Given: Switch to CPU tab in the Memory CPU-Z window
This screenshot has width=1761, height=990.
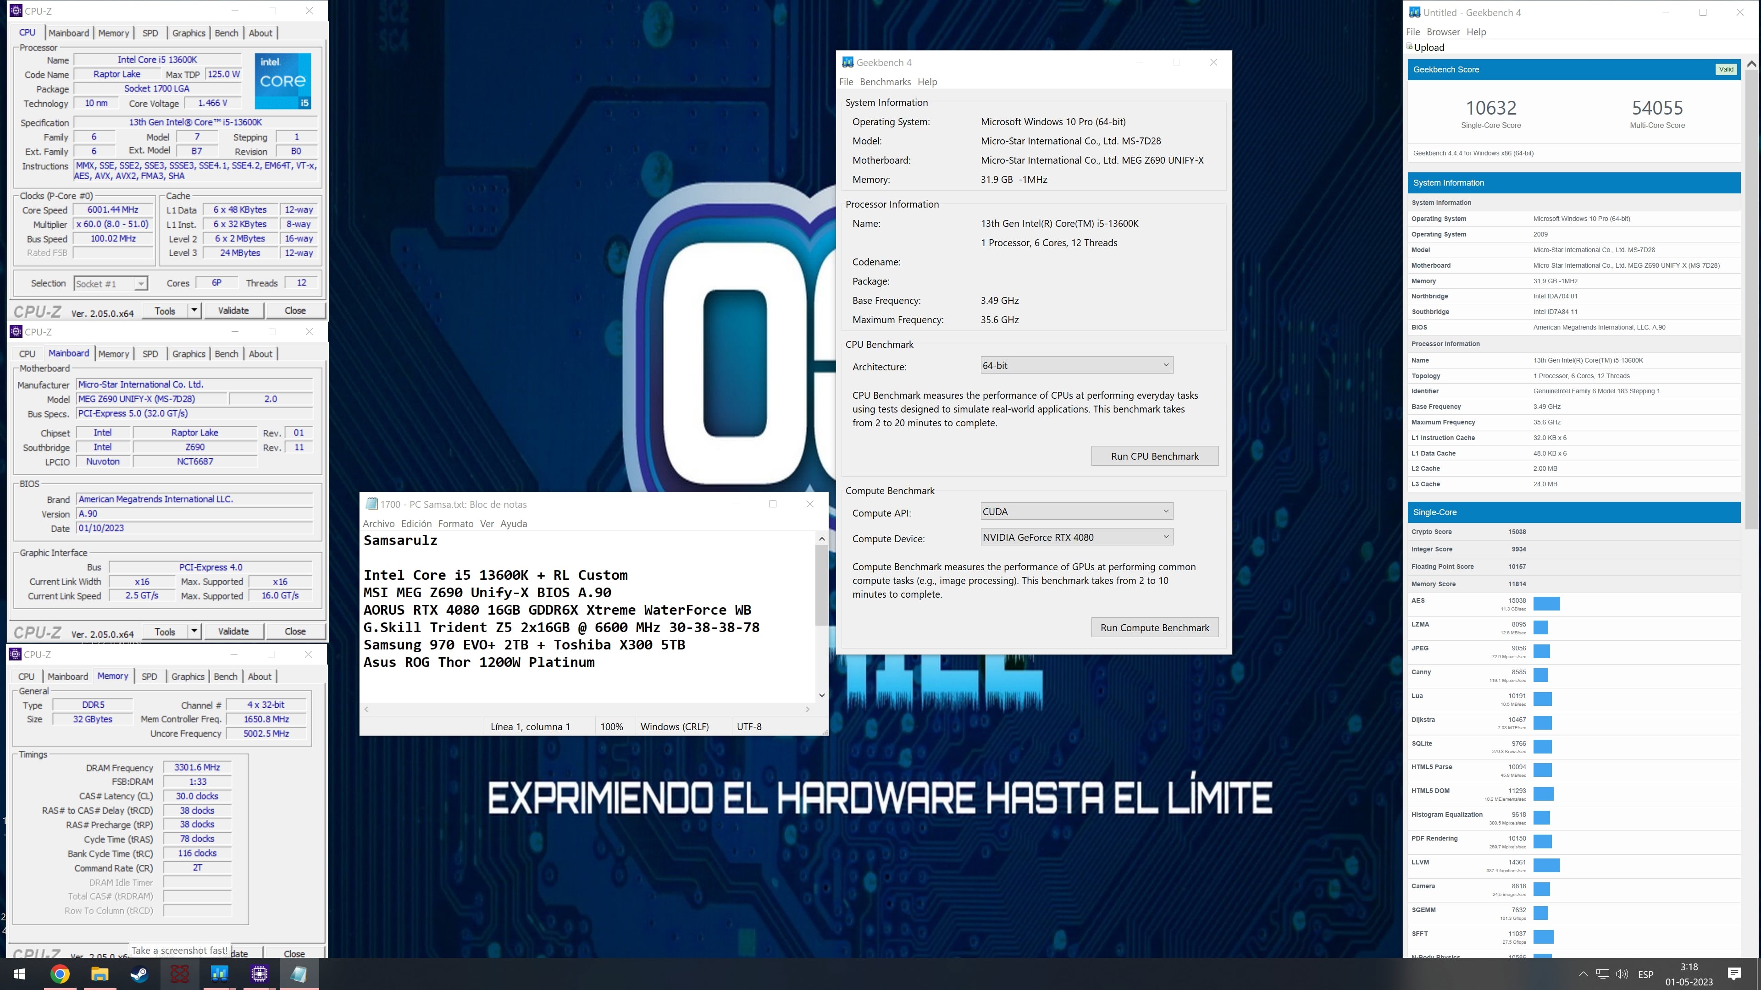Looking at the screenshot, I should (27, 676).
